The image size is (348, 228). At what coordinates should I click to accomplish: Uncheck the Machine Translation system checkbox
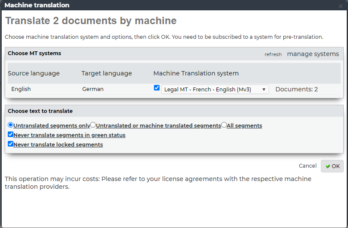point(157,88)
